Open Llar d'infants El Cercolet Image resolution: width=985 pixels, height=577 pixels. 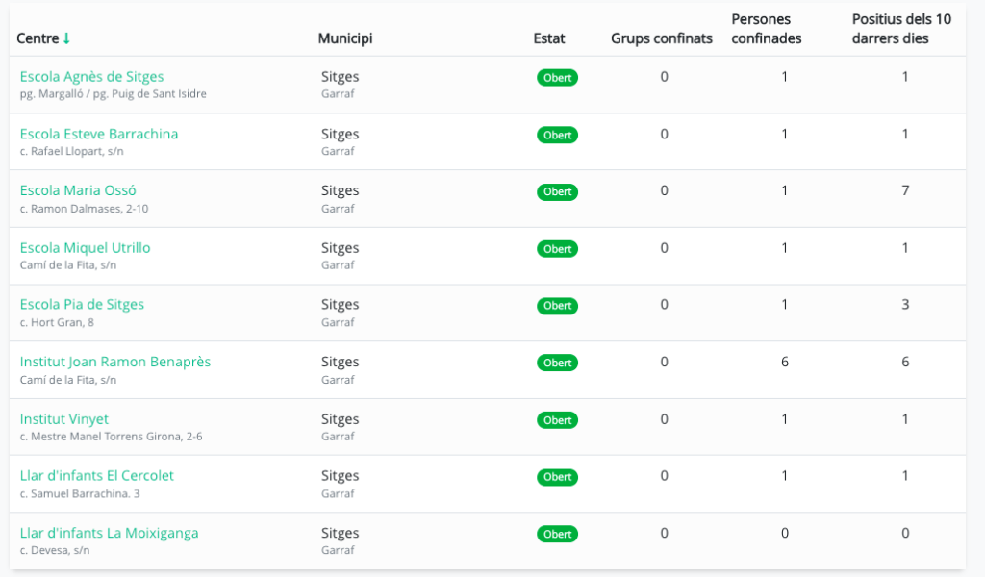[96, 476]
